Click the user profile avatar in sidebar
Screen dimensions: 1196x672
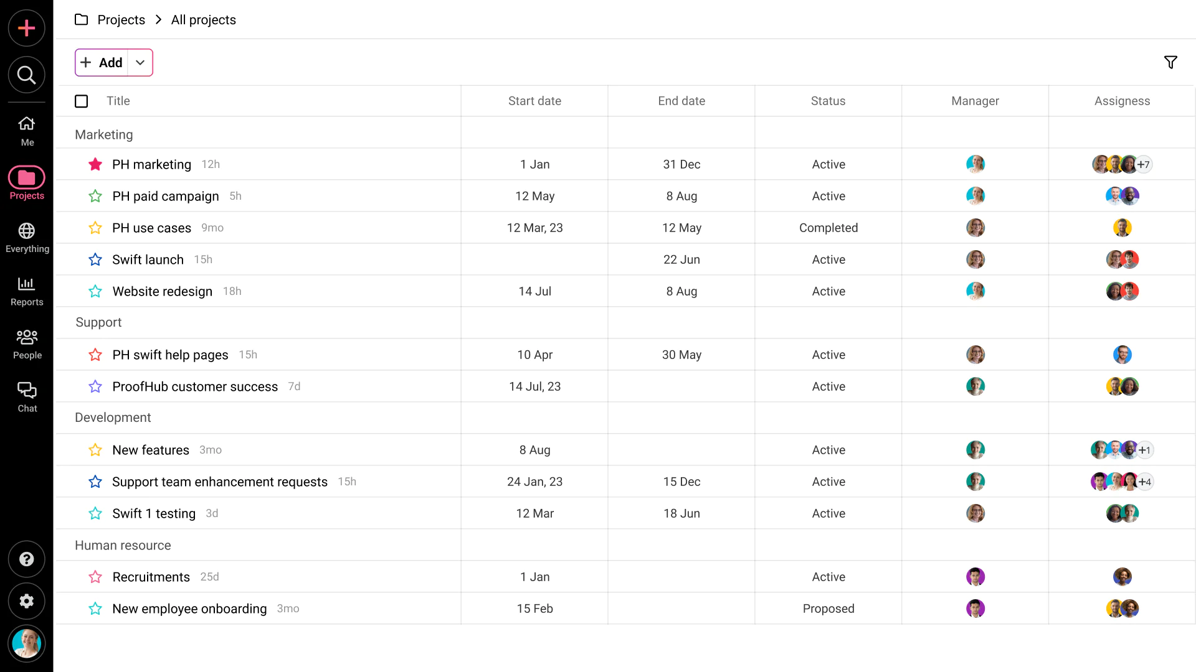click(27, 643)
